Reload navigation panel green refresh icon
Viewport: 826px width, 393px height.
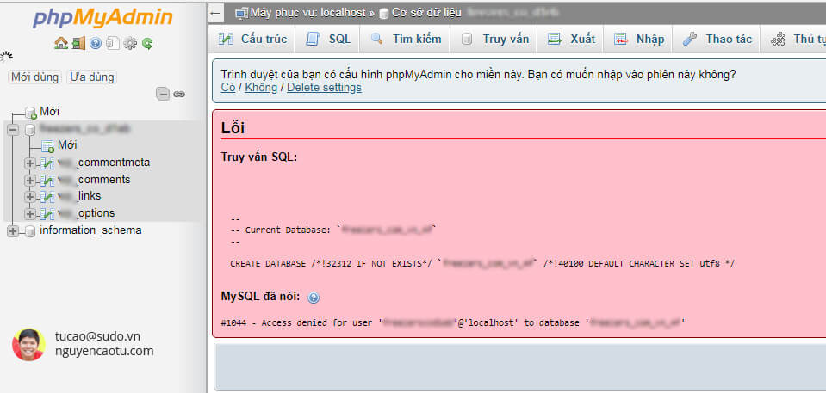[x=147, y=43]
